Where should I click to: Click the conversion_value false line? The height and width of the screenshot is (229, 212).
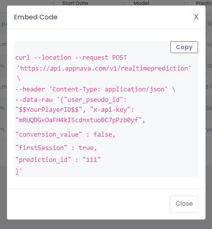65,135
